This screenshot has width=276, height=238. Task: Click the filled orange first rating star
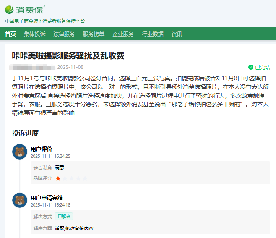point(58,178)
